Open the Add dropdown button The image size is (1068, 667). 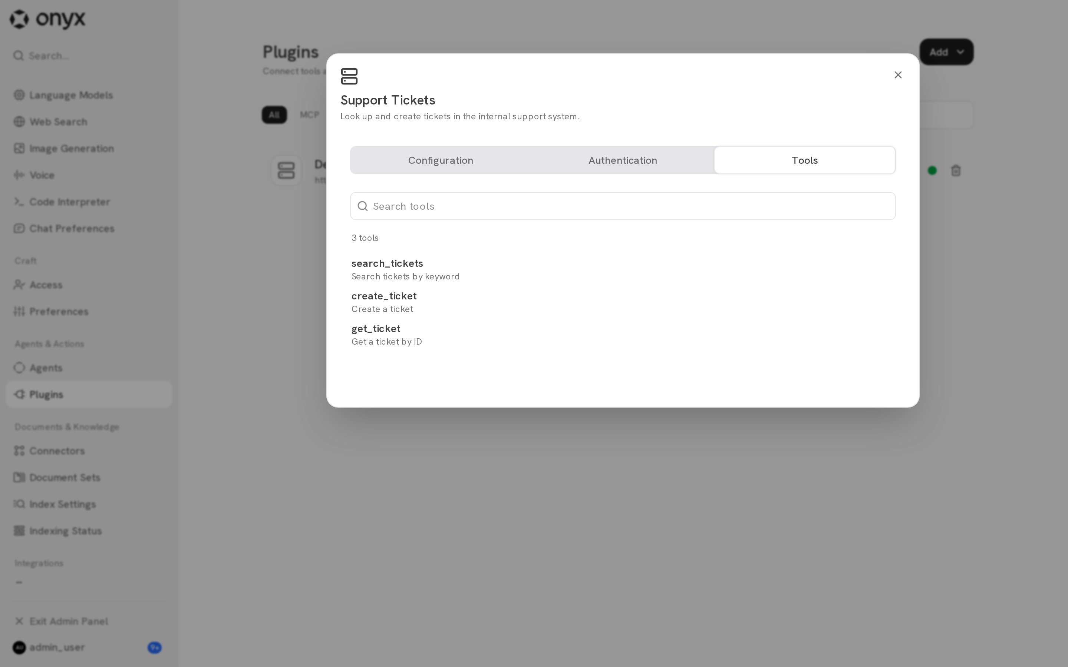tap(947, 52)
